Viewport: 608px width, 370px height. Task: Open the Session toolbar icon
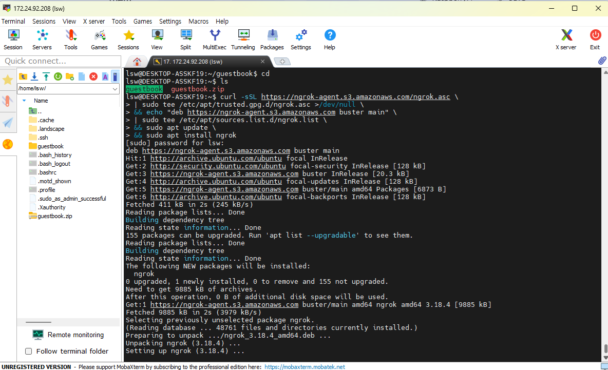(13, 40)
